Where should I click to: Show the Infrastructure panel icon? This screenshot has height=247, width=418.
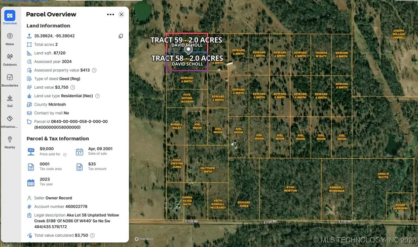[10, 121]
